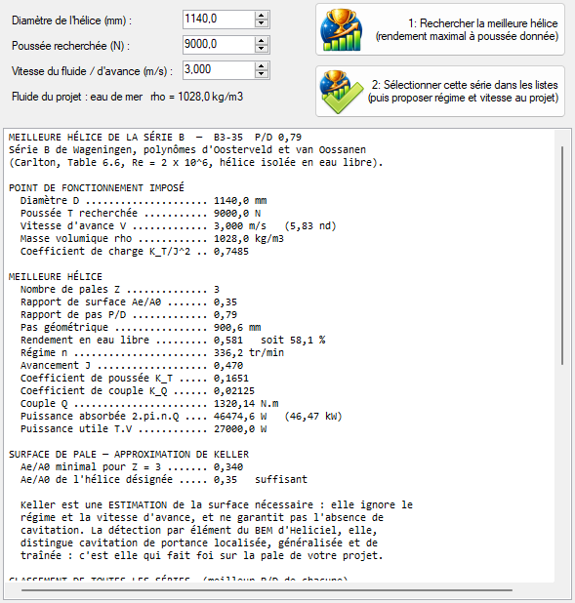Focus the Vitesse du fluide input field
Viewport: 575px width, 603px height.
(x=219, y=70)
